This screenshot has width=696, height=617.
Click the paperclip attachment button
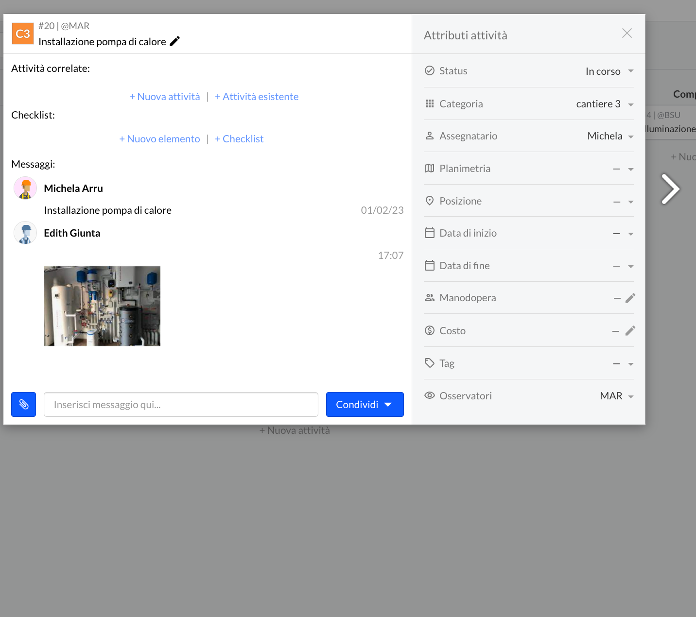[x=23, y=404]
